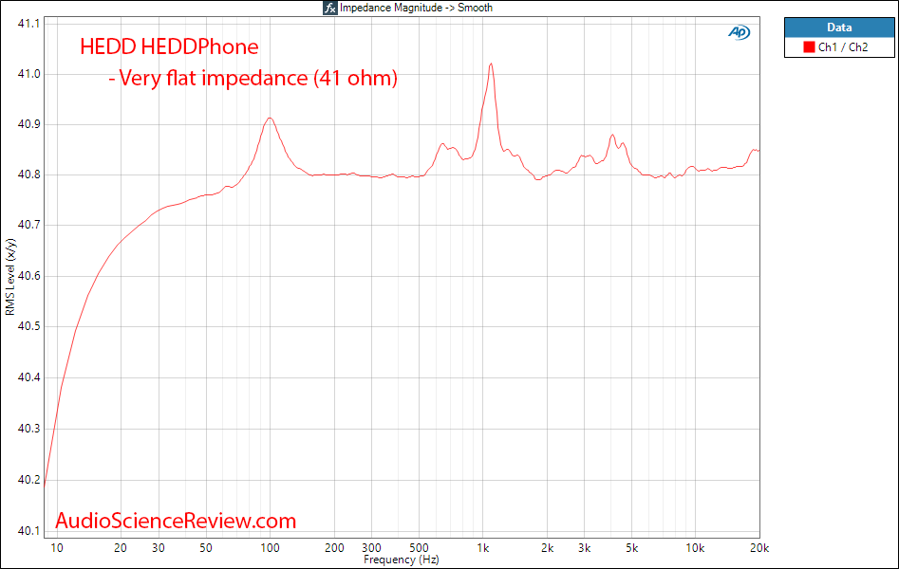Viewport: 899px width, 569px height.
Task: Click the 40.4 y-axis tick label
Action: tap(28, 377)
